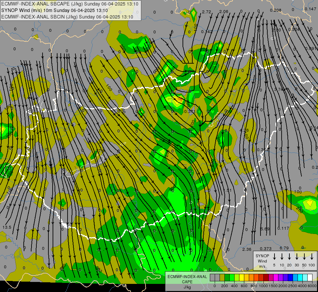Click the ECMWF-INDEX-ANAL CAPE legend label
This screenshot has width=318, height=292.
(x=187, y=282)
